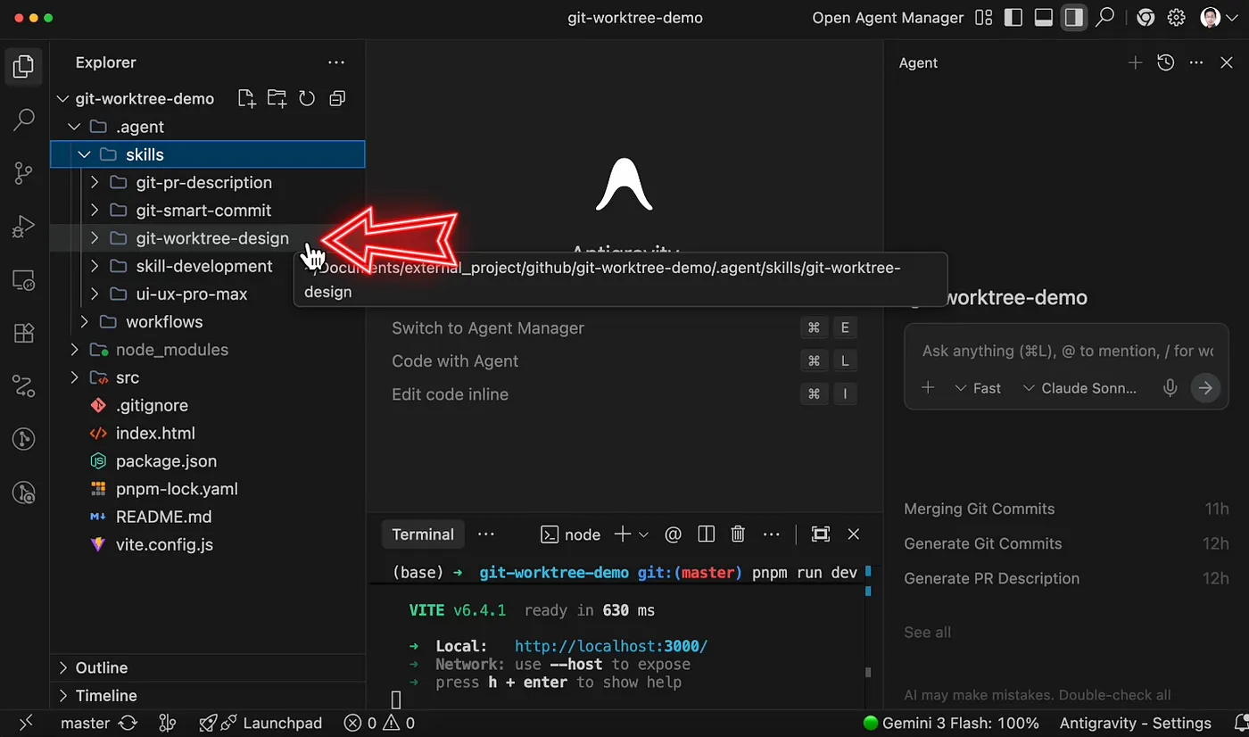Image resolution: width=1249 pixels, height=737 pixels.
Task: Open Agent conversation history
Action: pyautogui.click(x=1165, y=62)
